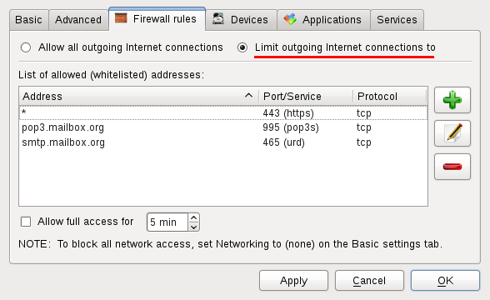Click the brick wall Firewall rules icon
490x300 pixels.
(x=121, y=18)
